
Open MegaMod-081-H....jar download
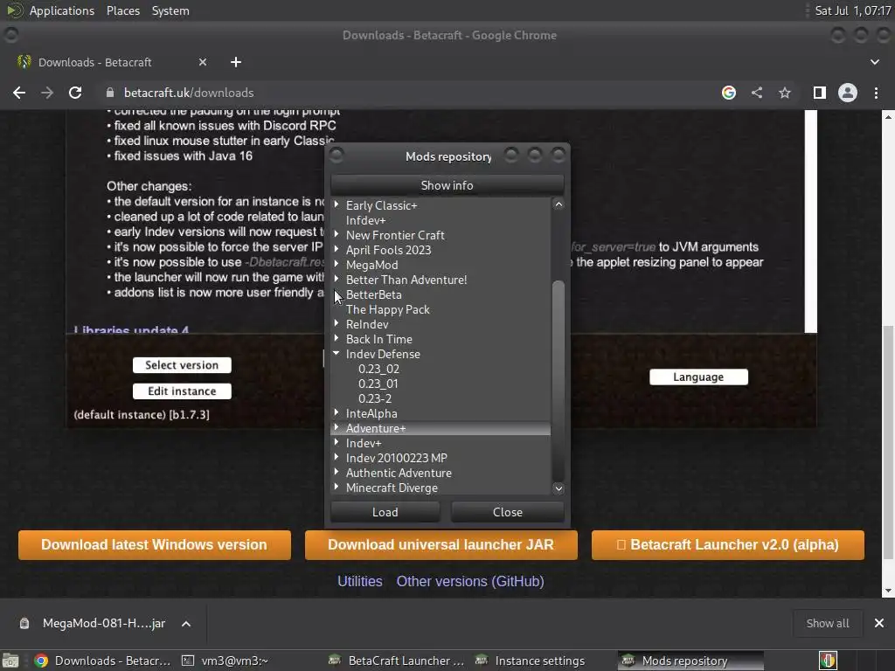(x=103, y=623)
